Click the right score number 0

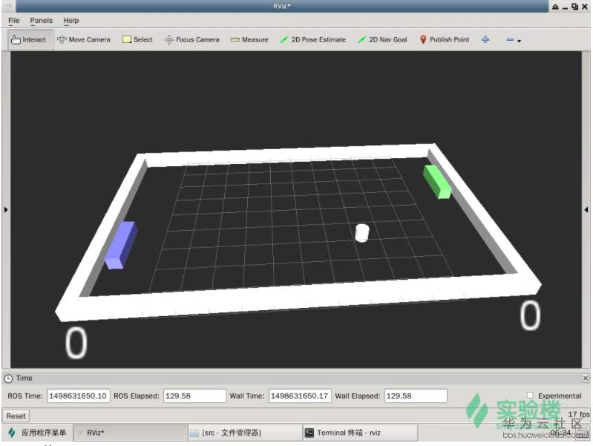[x=530, y=315]
